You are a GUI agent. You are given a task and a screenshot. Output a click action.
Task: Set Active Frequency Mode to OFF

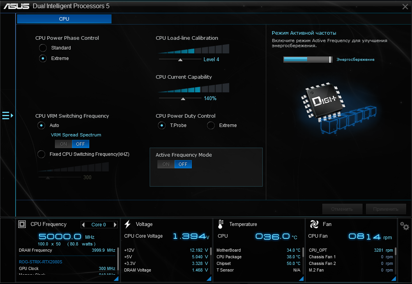tap(183, 164)
